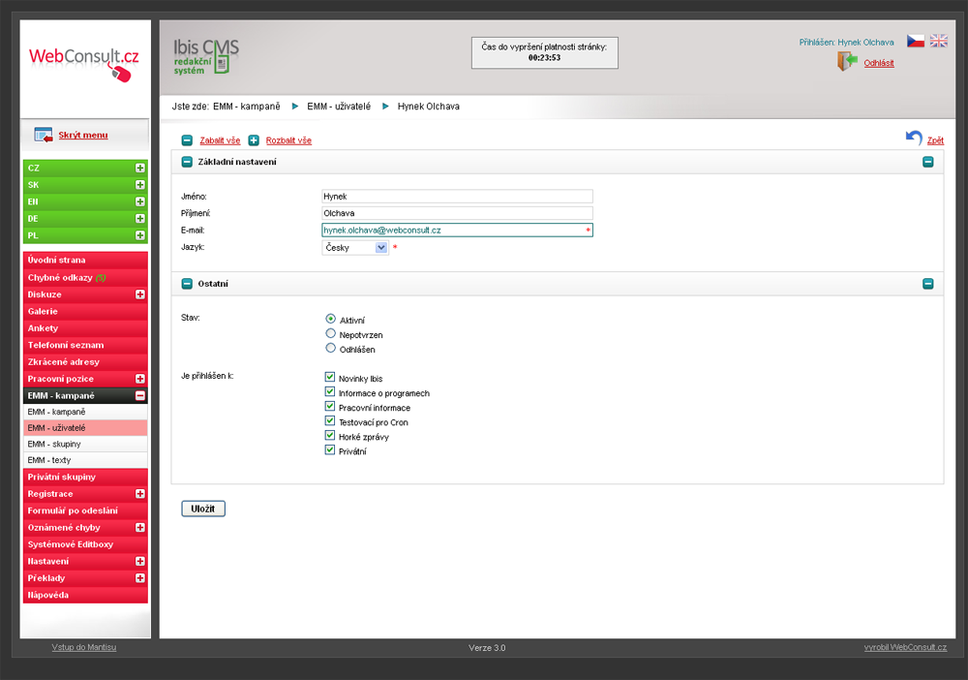Open Privátní skupiny menu item

(x=85, y=477)
